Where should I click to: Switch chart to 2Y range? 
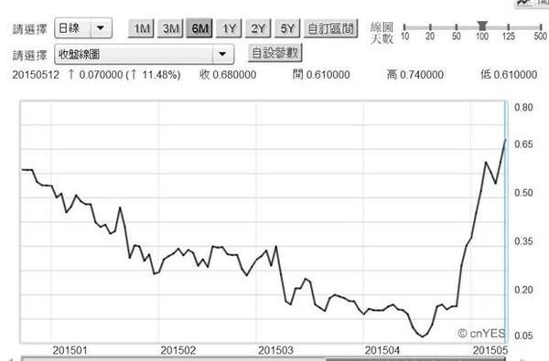tap(258, 28)
